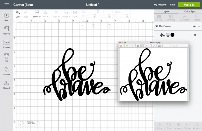Open the Edit dropdown
The height and width of the screenshot is (131, 202).
[x=46, y=14]
